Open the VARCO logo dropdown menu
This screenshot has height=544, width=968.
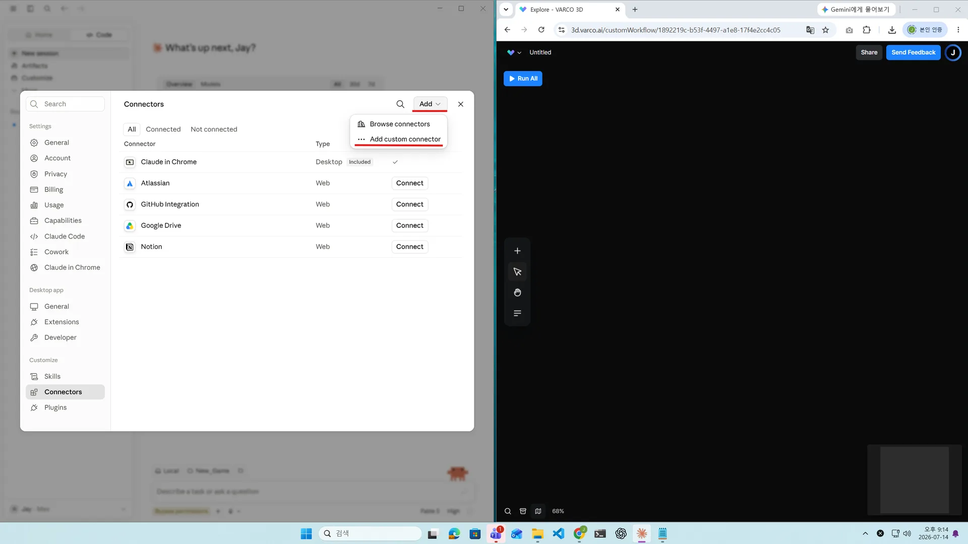click(x=514, y=52)
